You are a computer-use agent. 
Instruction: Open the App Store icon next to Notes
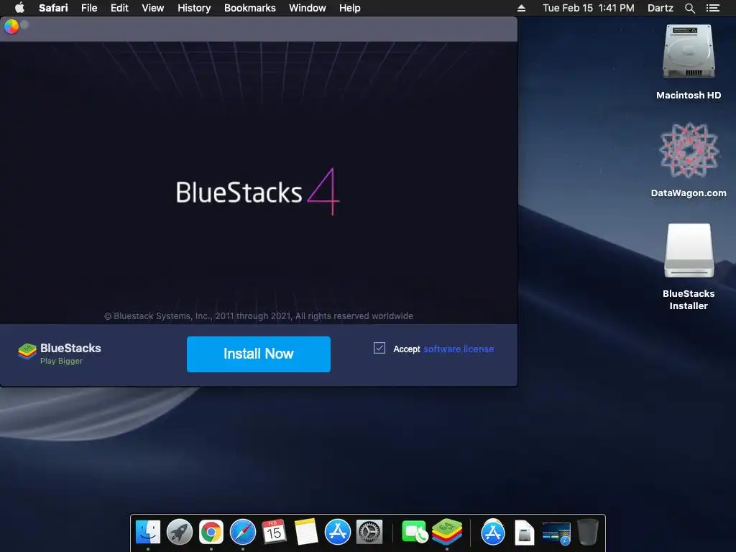click(338, 533)
